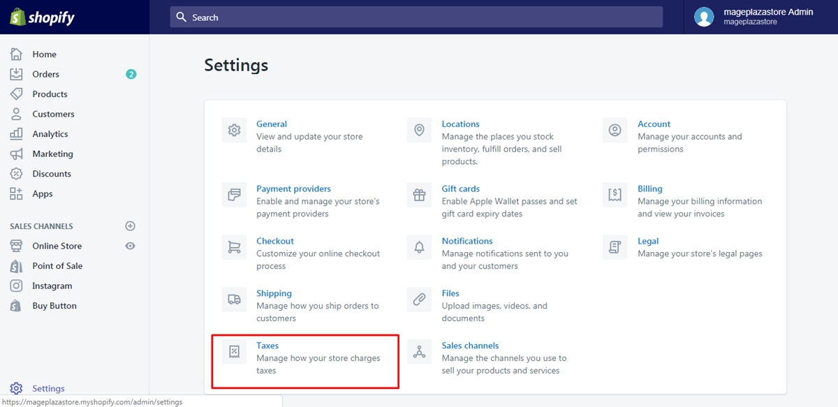Open Marketing in the sidebar

pyautogui.click(x=52, y=154)
